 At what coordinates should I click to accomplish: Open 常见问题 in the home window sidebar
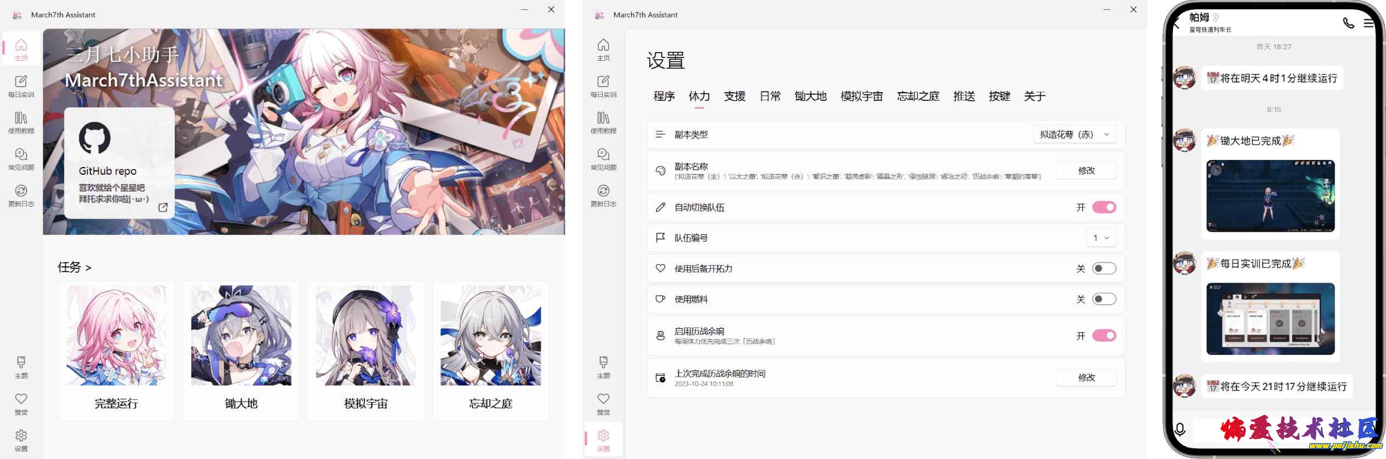click(x=21, y=159)
